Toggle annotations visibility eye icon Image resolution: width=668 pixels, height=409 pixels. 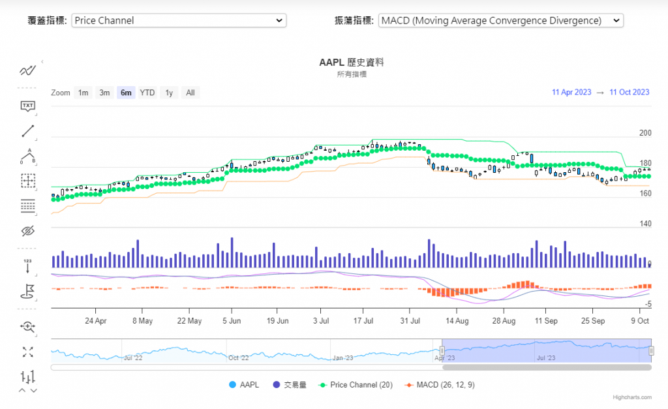[27, 231]
